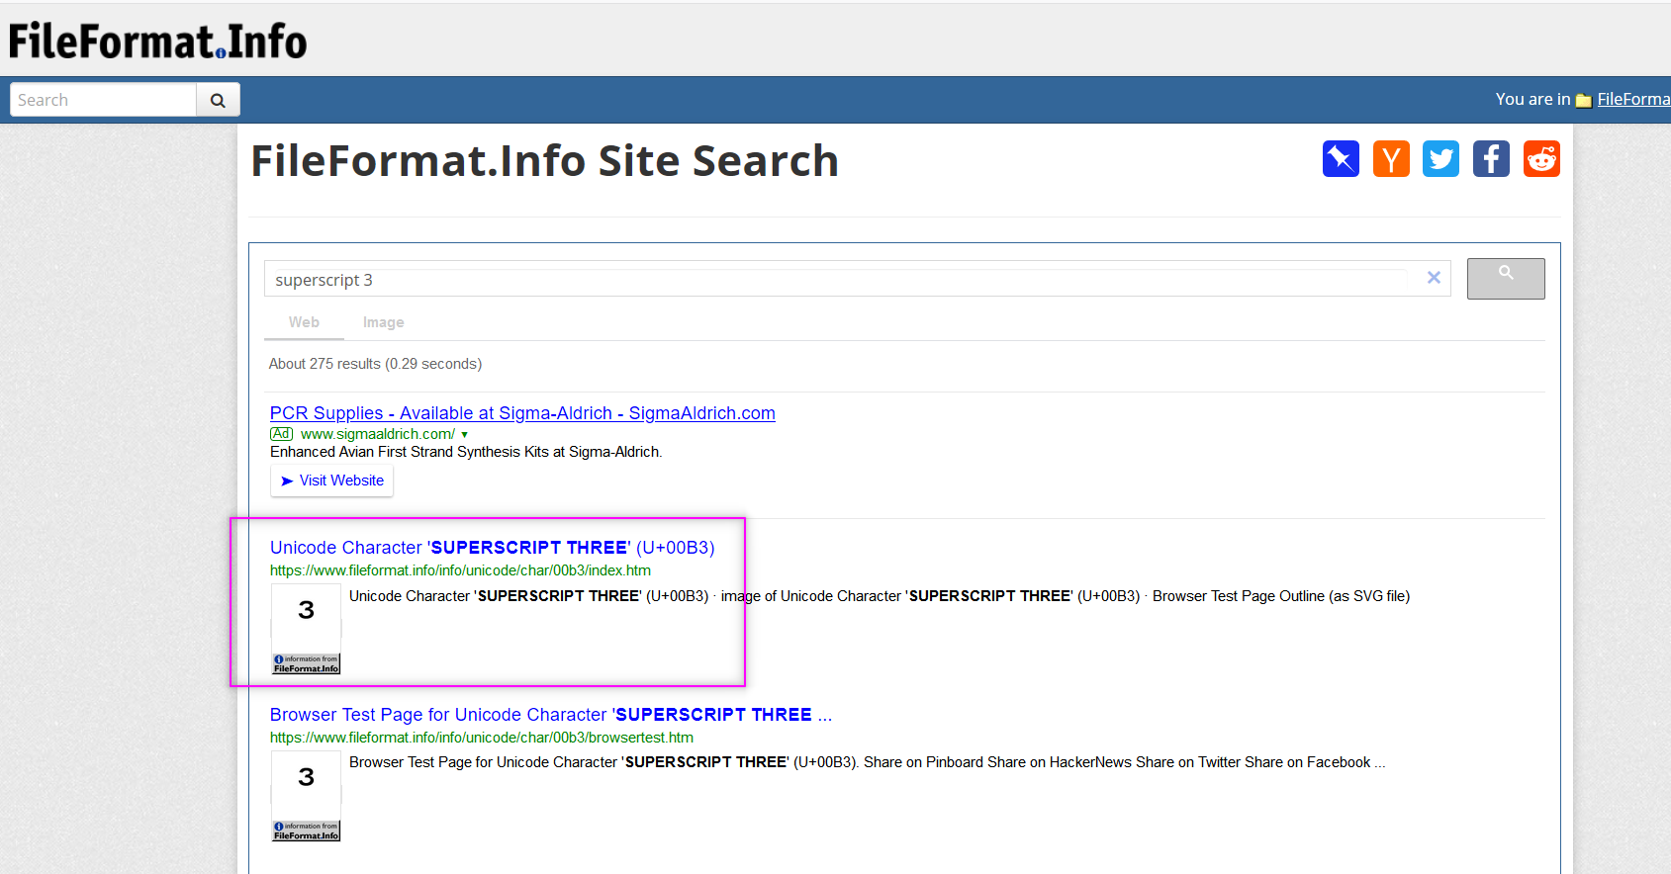1671x874 pixels.
Task: Share on Facebook using the f icon
Action: pyautogui.click(x=1491, y=159)
